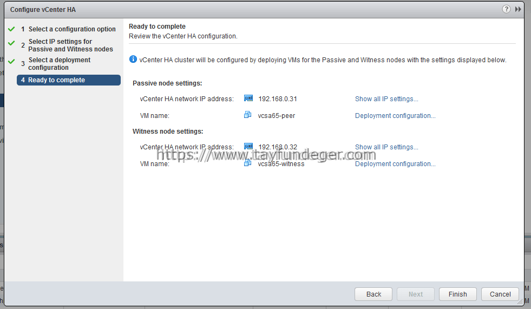531x309 pixels.
Task: Click the VM name vcsa65-peer
Action: 277,116
